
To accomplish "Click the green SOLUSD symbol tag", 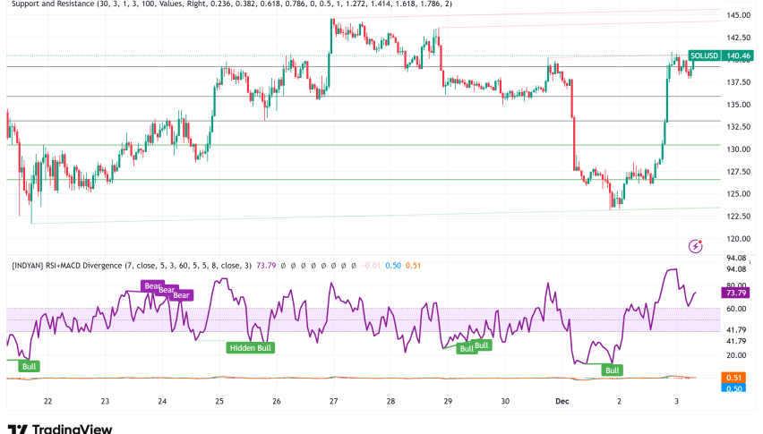I will click(x=704, y=55).
